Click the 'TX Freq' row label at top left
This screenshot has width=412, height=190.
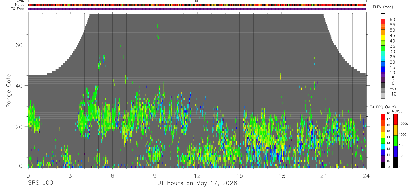[x=18, y=9]
